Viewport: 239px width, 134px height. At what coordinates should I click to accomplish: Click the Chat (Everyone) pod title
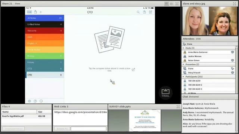pos(190,97)
